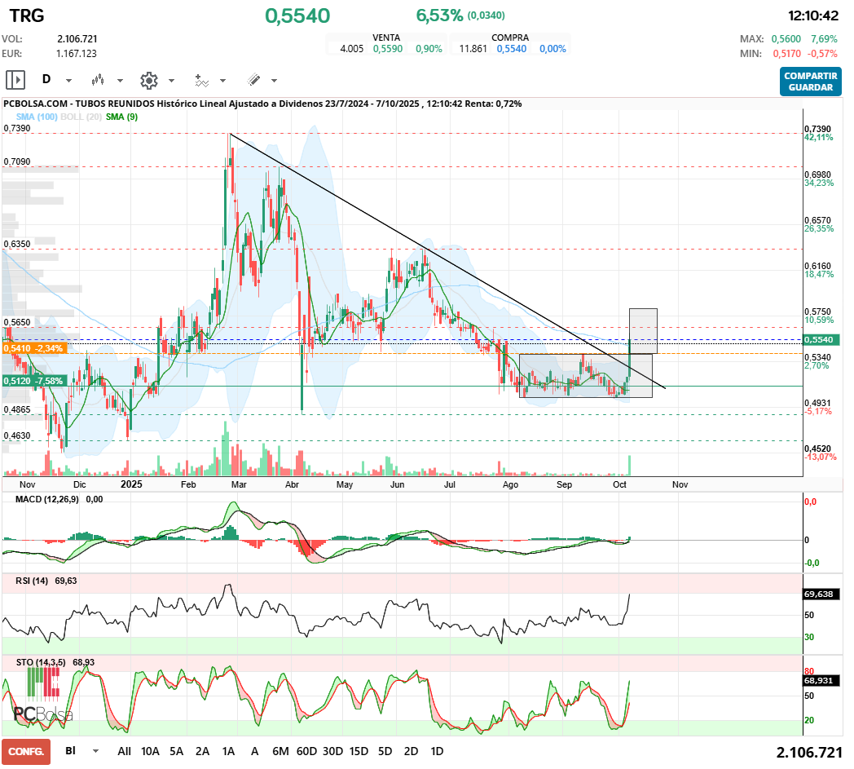Open the chart settings gear icon
This screenshot has height=769, width=854.
pyautogui.click(x=148, y=80)
